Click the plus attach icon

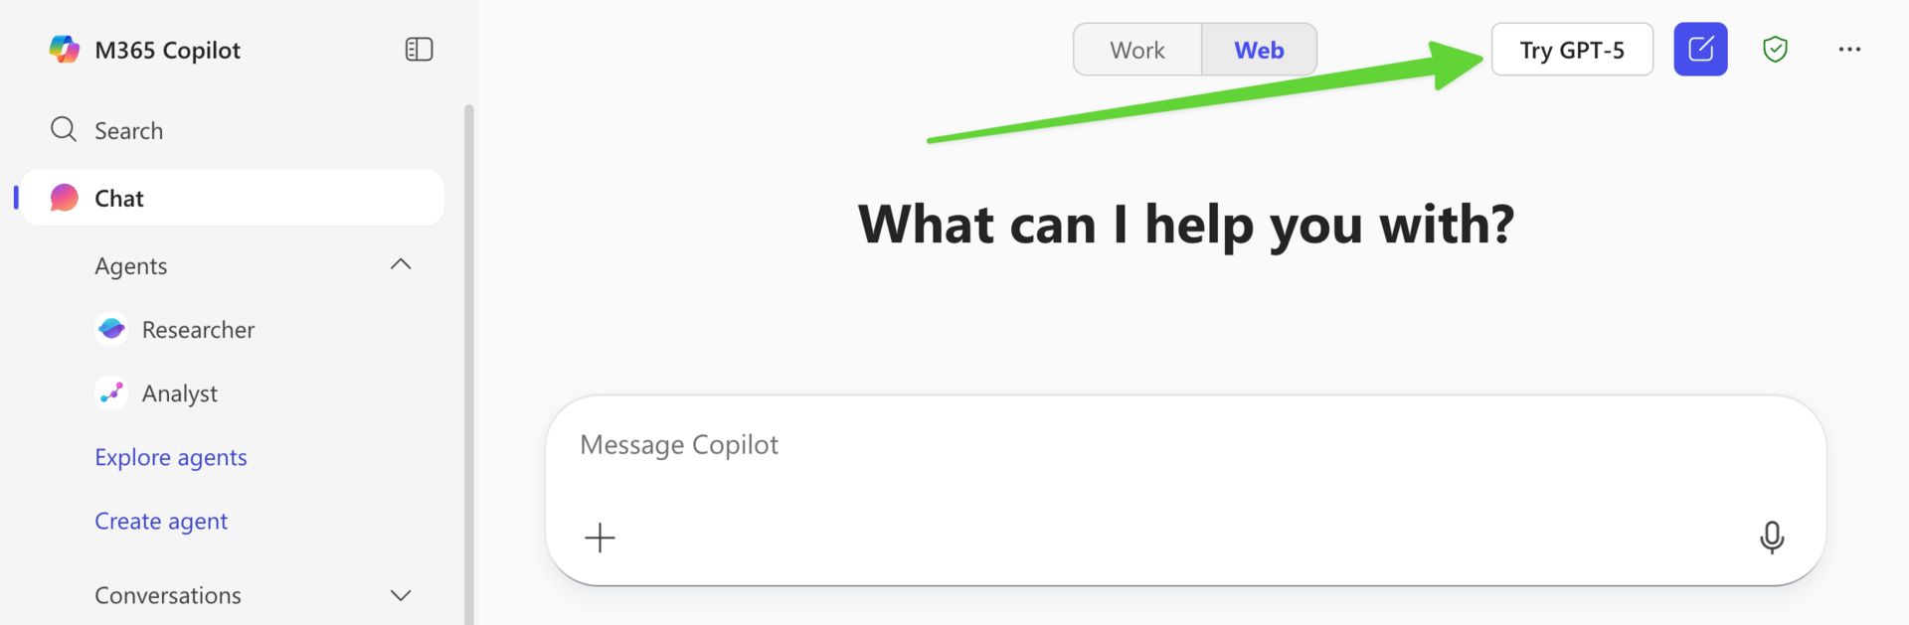(x=600, y=538)
